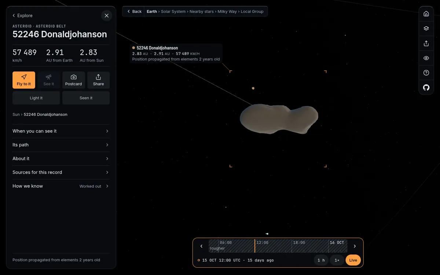Open the GitHub repository icon

[x=426, y=87]
